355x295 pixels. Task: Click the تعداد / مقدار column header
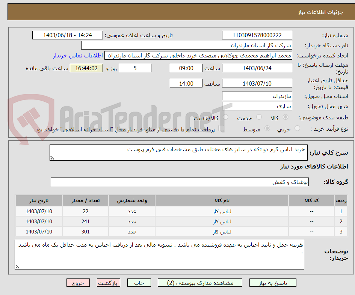tap(85, 201)
